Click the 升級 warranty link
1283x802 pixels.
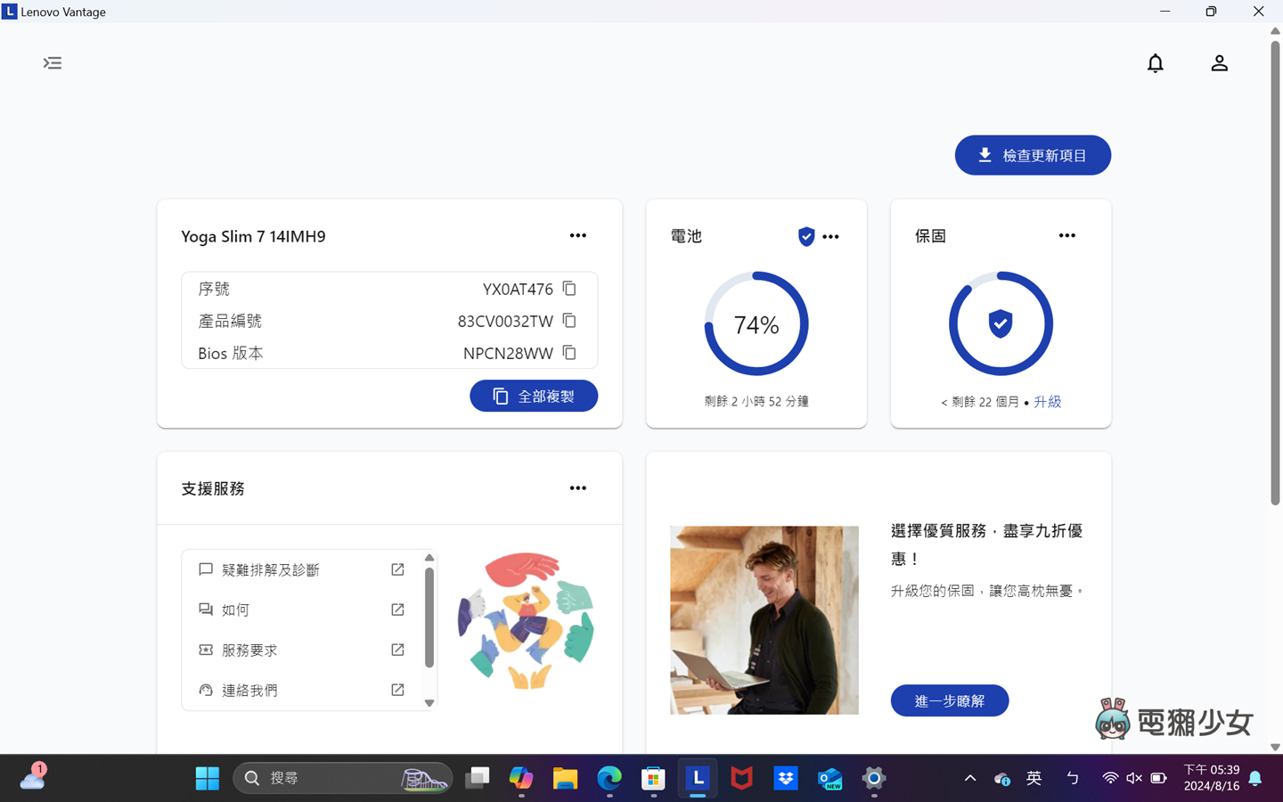coord(1047,402)
